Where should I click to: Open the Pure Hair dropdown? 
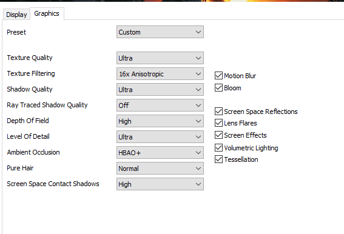[x=160, y=169]
